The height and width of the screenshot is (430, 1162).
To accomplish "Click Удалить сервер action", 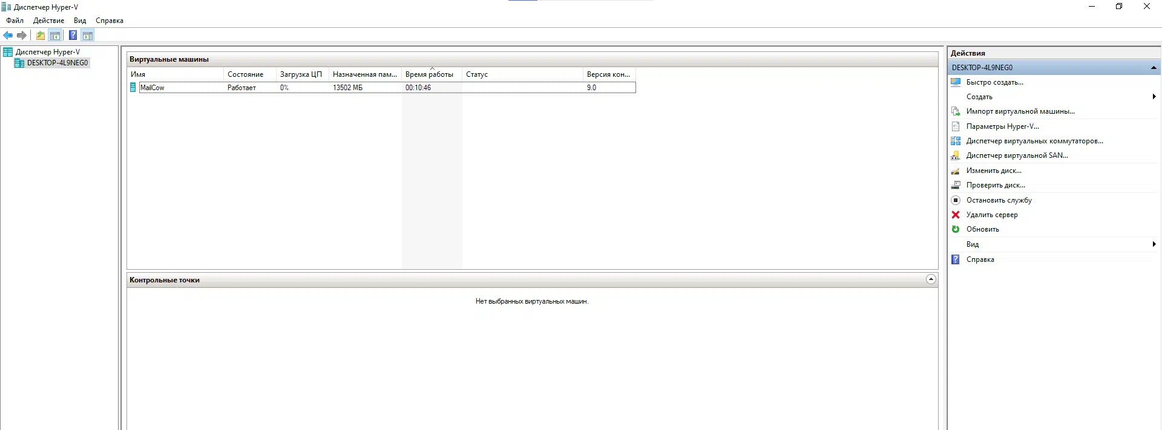I will coord(992,215).
